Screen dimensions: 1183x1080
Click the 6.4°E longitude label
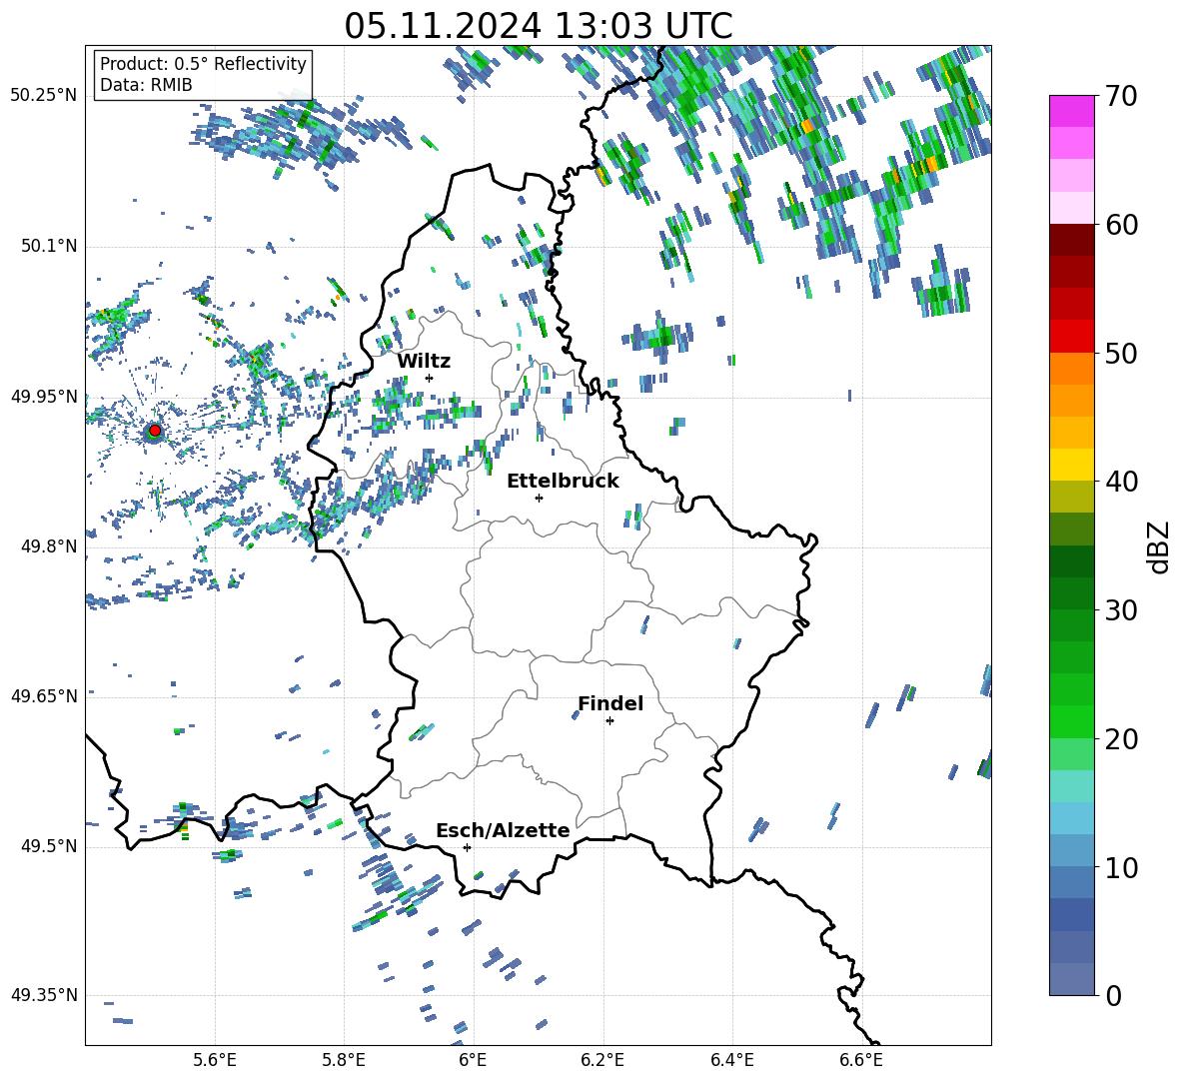point(731,1060)
